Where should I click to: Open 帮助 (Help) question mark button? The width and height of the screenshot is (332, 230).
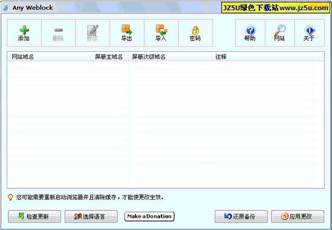pyautogui.click(x=250, y=33)
